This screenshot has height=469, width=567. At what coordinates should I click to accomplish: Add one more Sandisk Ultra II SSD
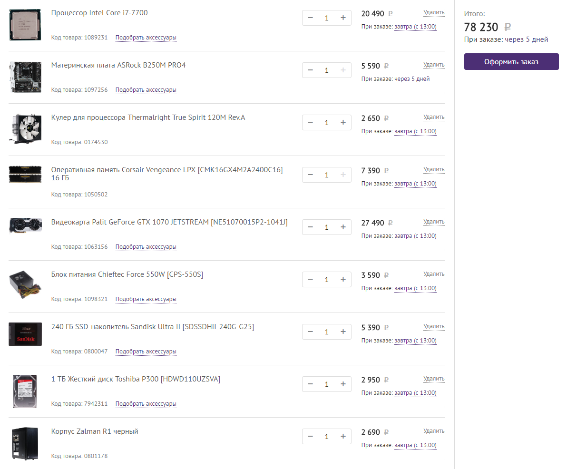pyautogui.click(x=343, y=332)
